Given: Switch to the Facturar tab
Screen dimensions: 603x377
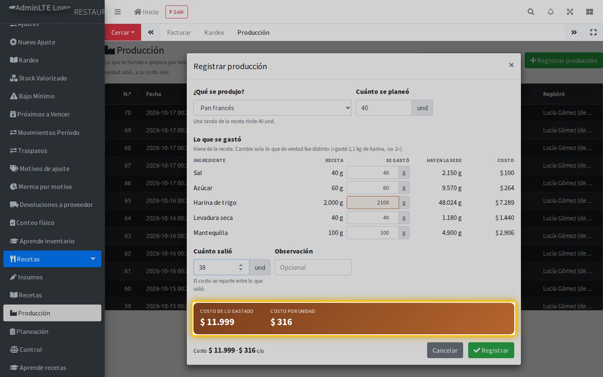Looking at the screenshot, I should point(179,32).
